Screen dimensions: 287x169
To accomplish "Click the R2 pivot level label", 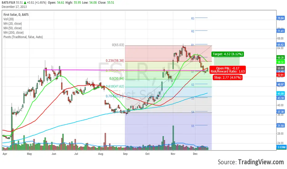I will (192, 31).
